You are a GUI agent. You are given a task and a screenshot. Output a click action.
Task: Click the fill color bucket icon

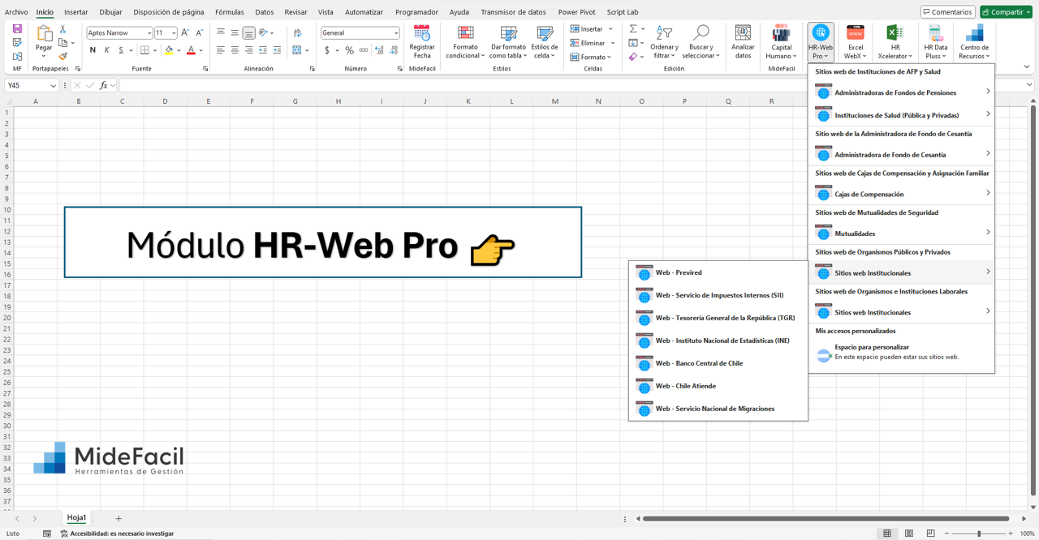[169, 50]
